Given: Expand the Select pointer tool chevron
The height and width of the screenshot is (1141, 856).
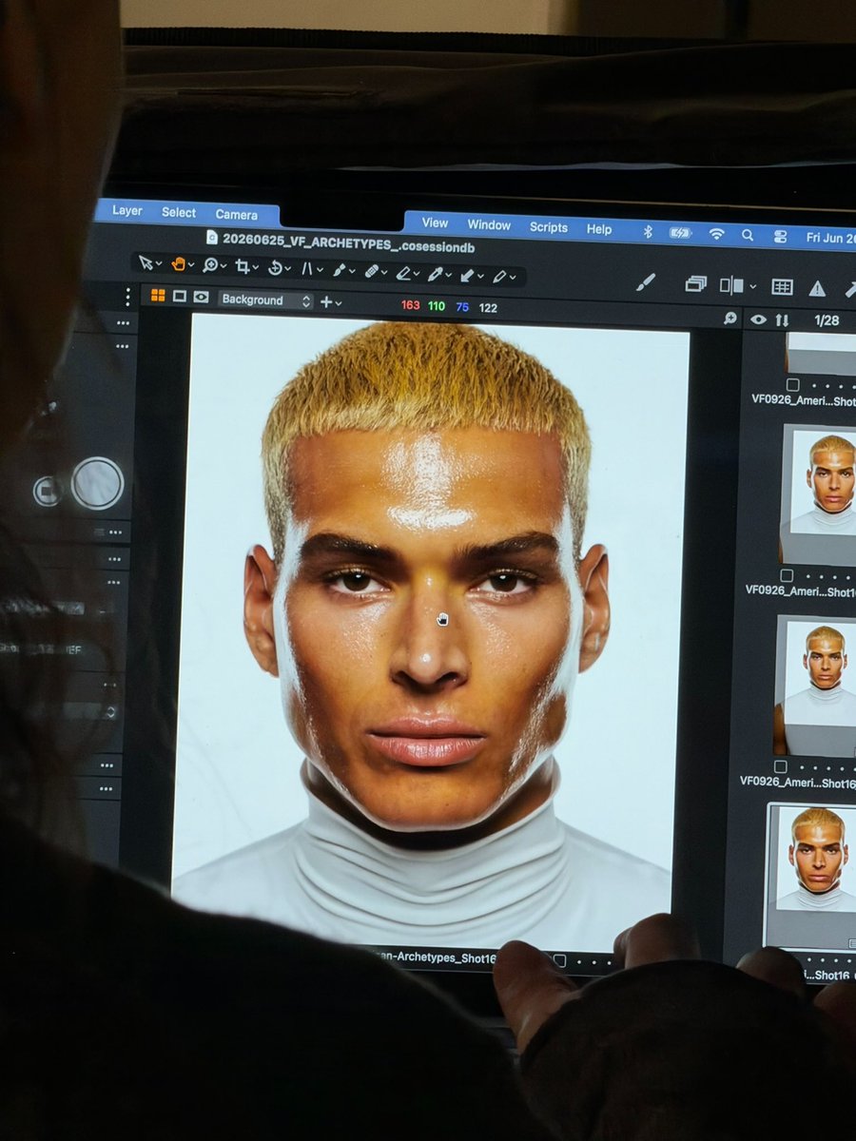Looking at the screenshot, I should coord(159,265).
